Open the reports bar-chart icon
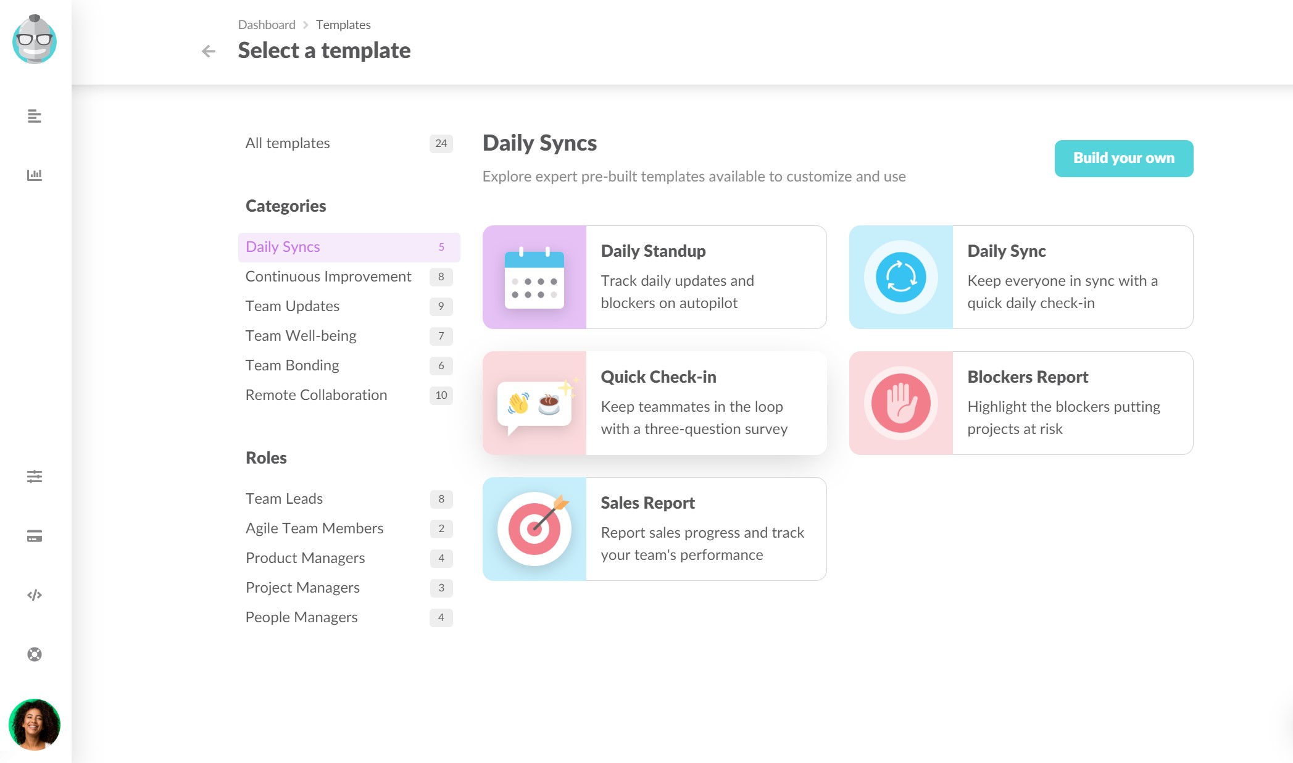 [35, 175]
